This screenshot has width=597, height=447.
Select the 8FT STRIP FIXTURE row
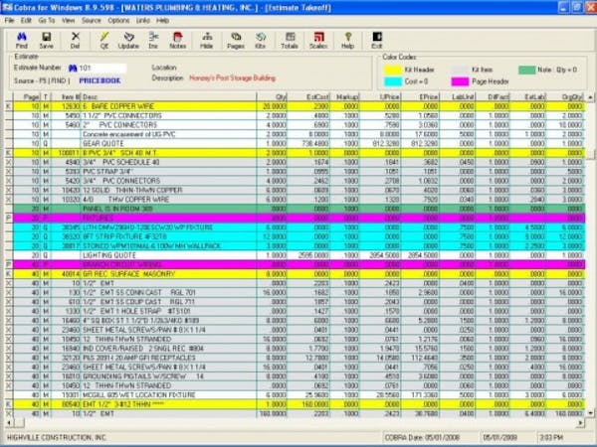coord(299,236)
